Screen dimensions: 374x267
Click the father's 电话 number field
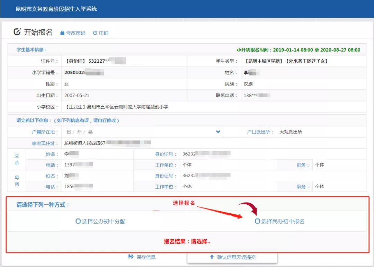(97, 165)
